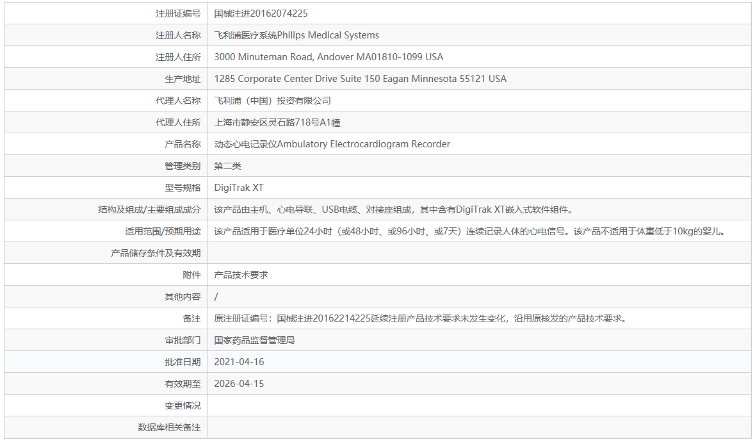
Task: Select the DigiTrak XT model value
Action: pos(239,188)
